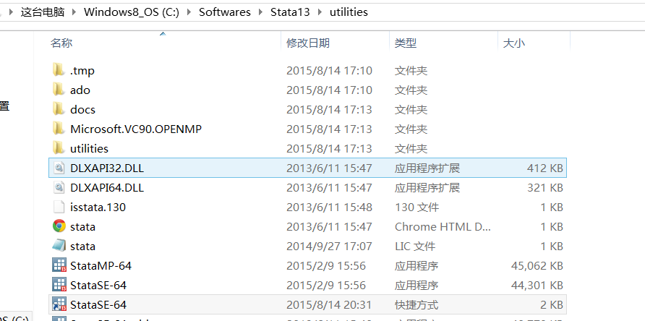Click the StataSE-64 application icon
This screenshot has height=321, width=645.
tap(59, 285)
